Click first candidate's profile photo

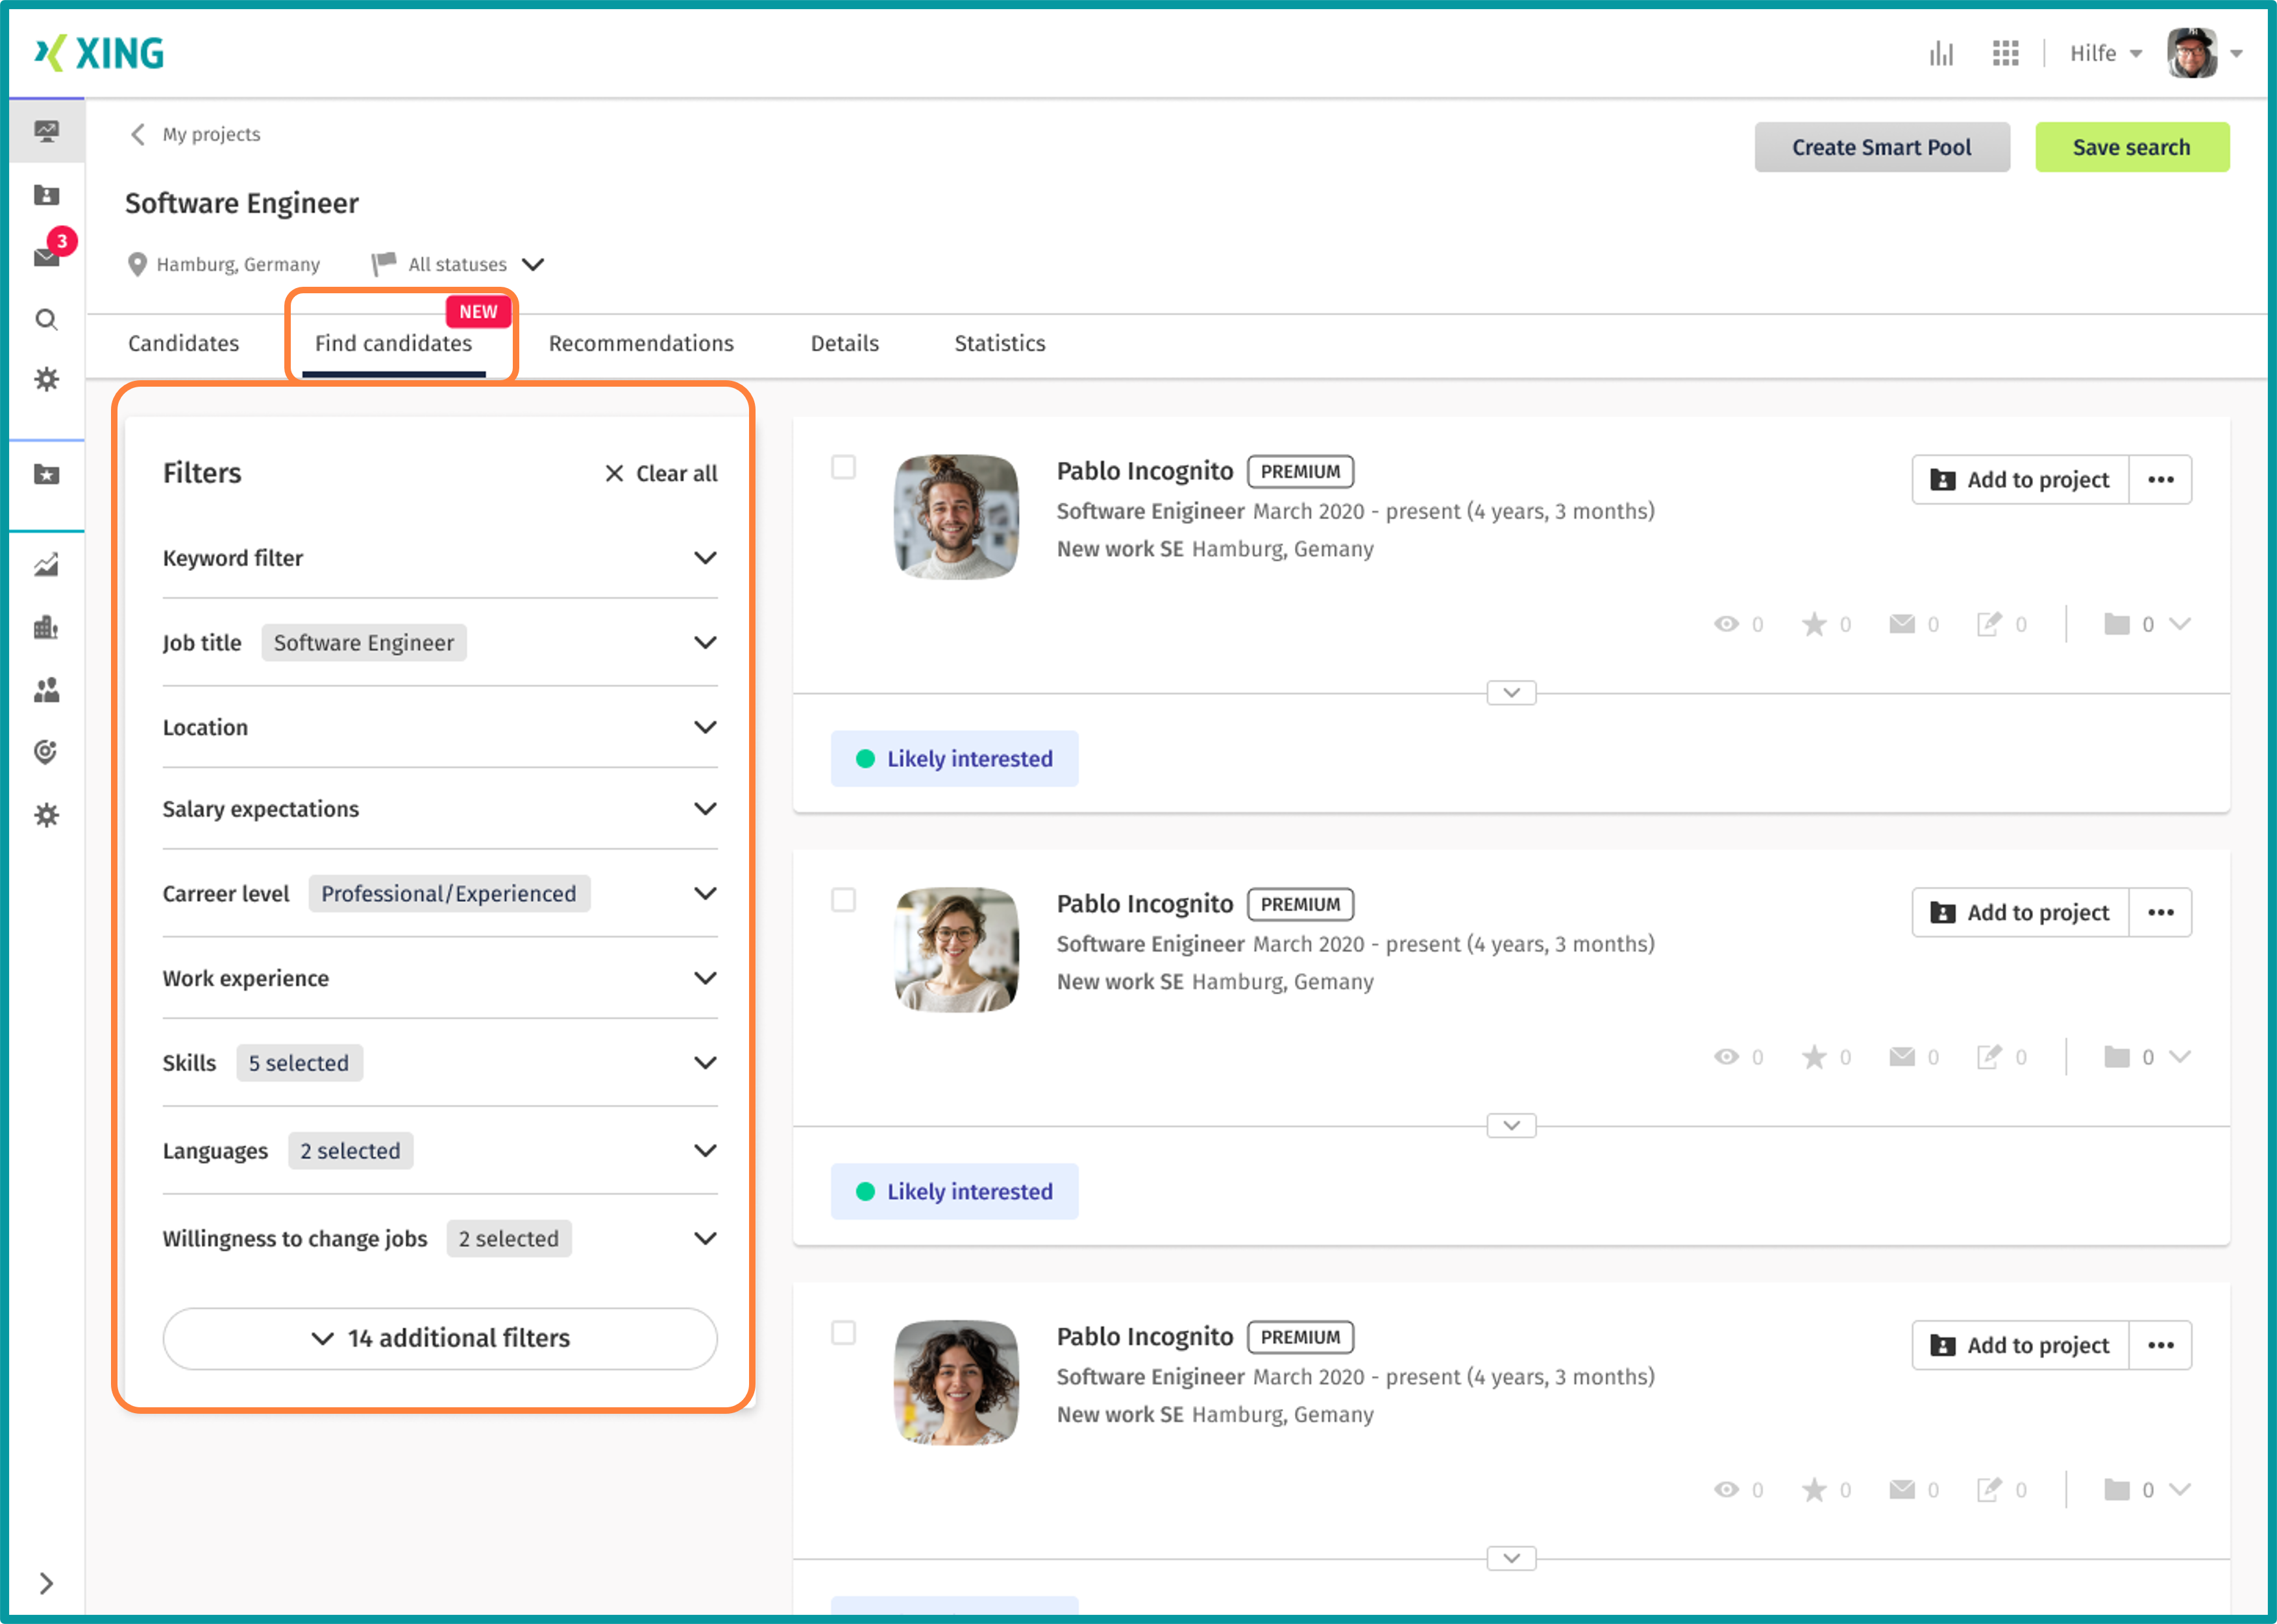point(955,517)
